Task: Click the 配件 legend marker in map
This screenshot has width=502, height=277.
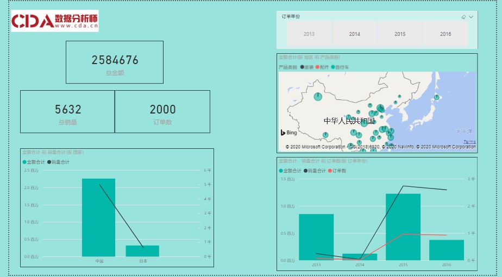Action: pos(317,67)
